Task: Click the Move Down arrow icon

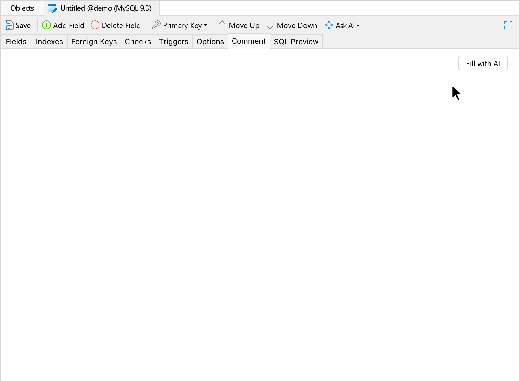Action: click(x=270, y=25)
